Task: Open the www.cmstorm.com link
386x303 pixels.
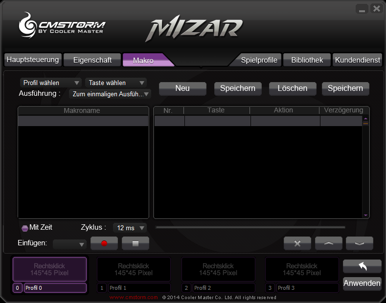Action: point(134,297)
